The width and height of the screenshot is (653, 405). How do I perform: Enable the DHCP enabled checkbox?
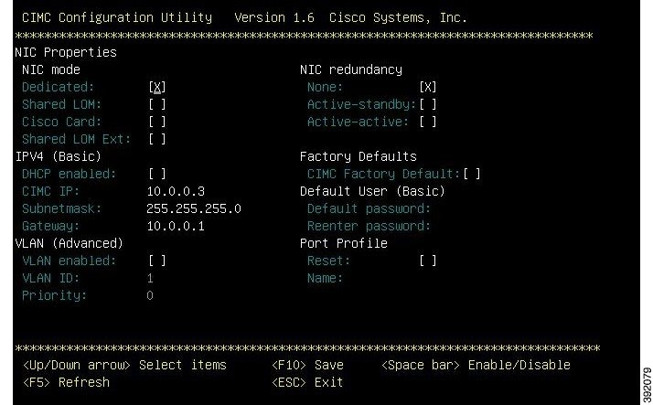157,174
